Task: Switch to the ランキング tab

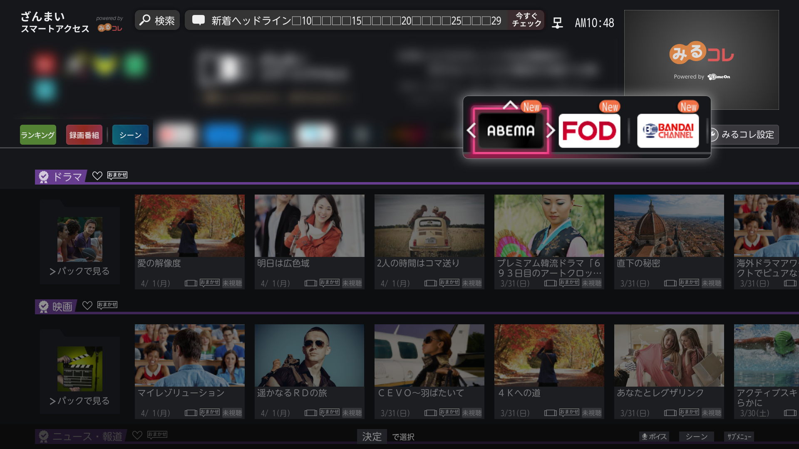Action: (38, 135)
